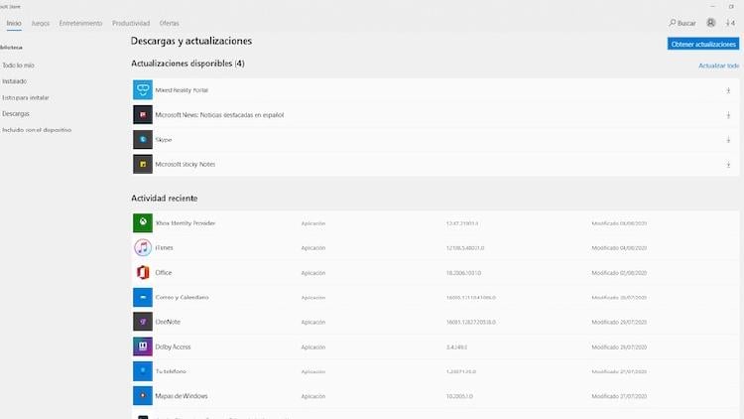This screenshot has height=419, width=744.
Task: Open the Correo y Calendario entry
Action: [435, 297]
